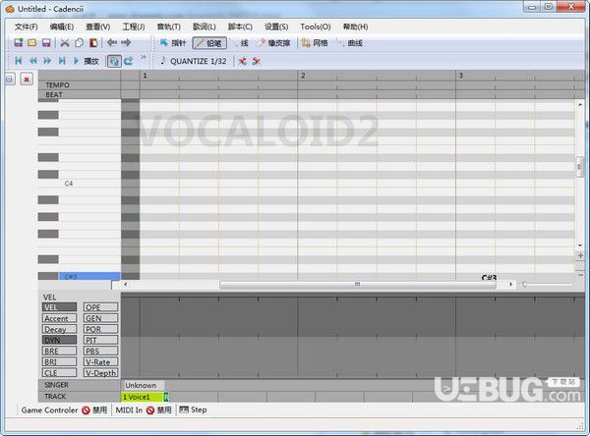This screenshot has height=436, width=590.
Task: Expand the playback toolbar overflow chevron
Action: point(144,57)
